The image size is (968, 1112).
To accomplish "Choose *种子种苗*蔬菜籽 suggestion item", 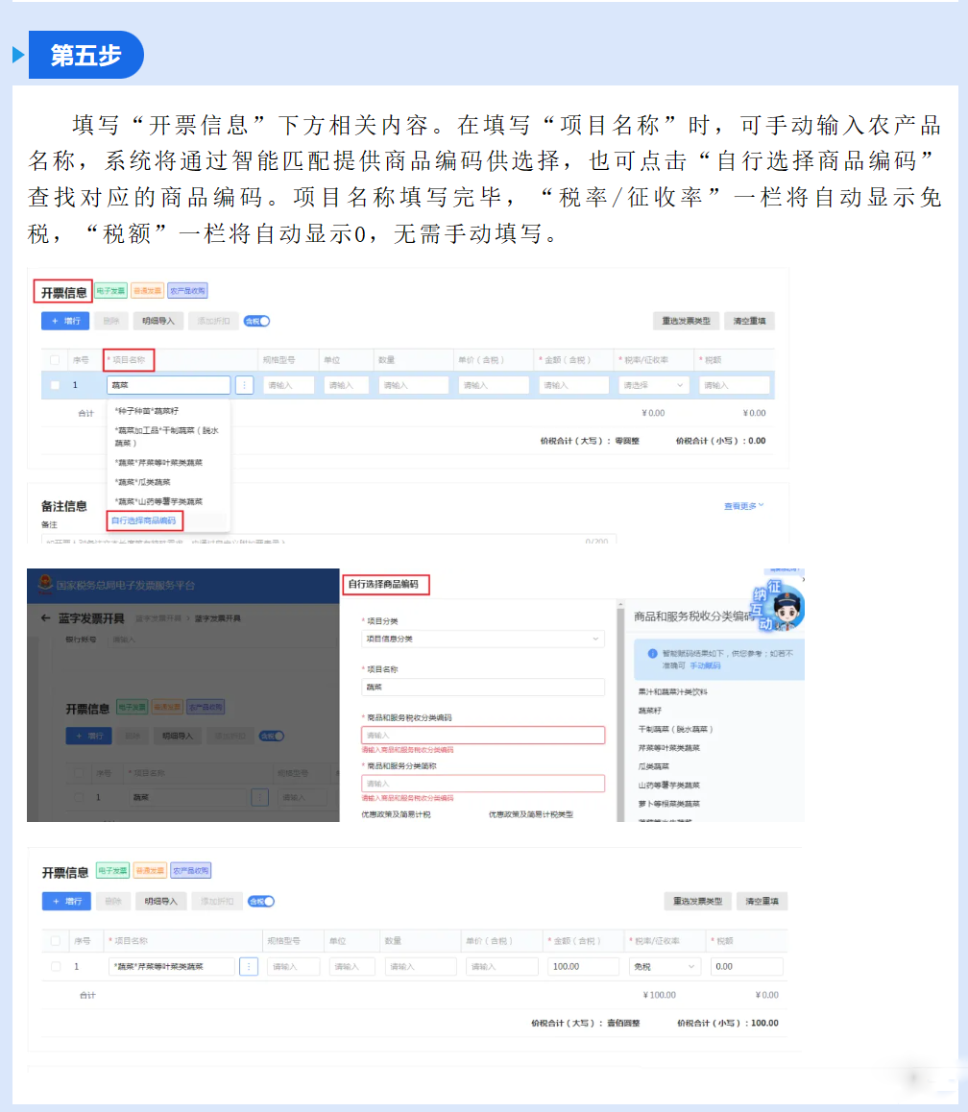I will pos(146,411).
